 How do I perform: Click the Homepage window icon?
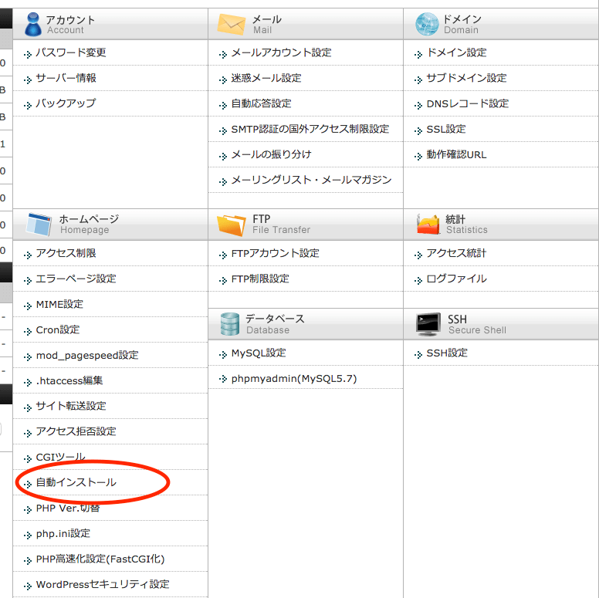click(x=39, y=225)
